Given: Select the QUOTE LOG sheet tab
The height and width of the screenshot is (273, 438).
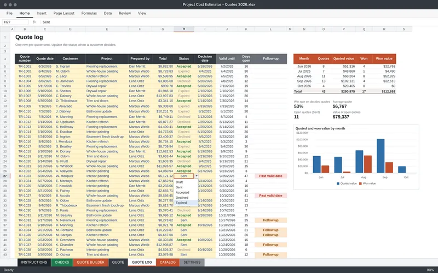Looking at the screenshot, I should (142, 263).
